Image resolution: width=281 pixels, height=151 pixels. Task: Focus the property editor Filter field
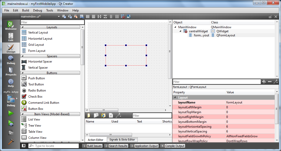(217, 82)
